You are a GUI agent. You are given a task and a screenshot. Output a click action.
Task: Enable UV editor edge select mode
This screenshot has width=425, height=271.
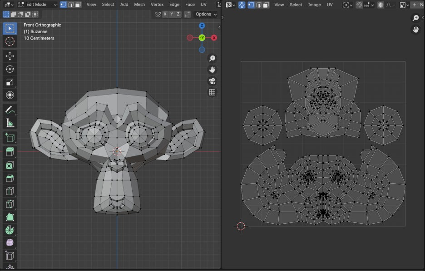[x=258, y=5]
